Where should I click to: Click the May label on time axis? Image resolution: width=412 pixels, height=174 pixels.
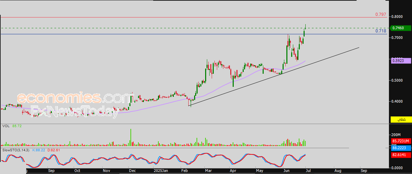tap(260, 170)
